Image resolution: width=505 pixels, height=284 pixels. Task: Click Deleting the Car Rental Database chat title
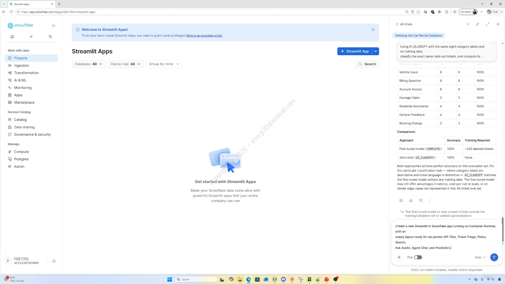coord(419,35)
